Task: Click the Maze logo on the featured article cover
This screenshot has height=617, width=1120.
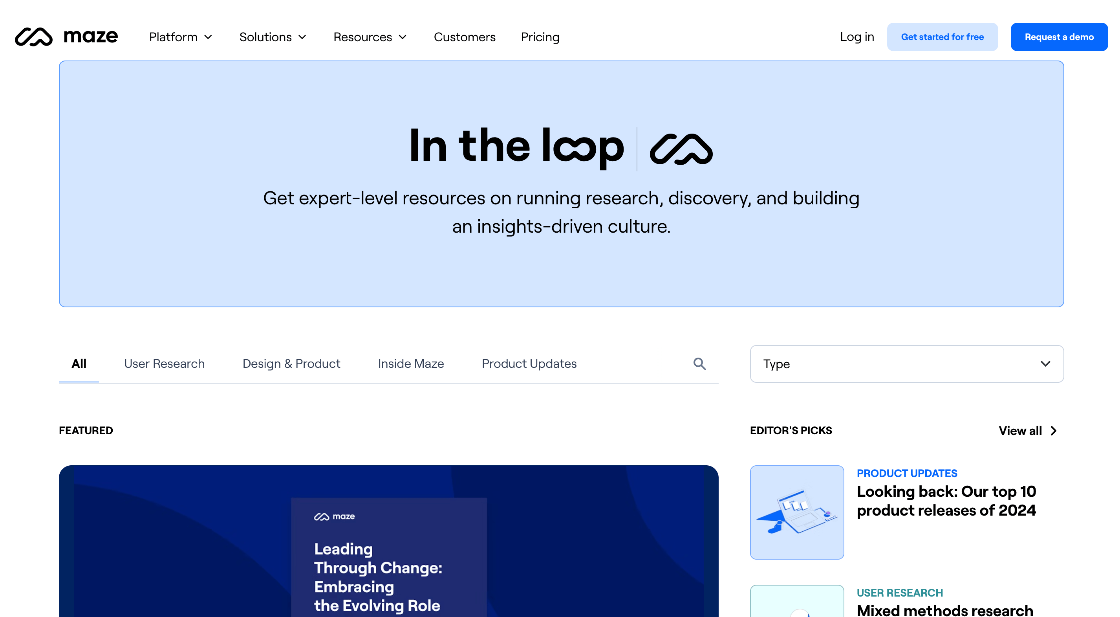Action: click(x=334, y=516)
